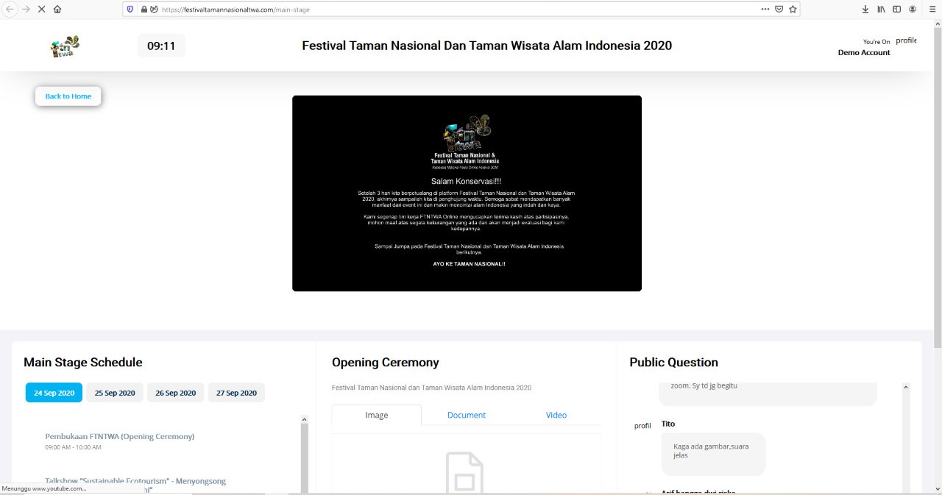
Task: Toggle the Firefox sidebar view
Action: click(x=896, y=10)
